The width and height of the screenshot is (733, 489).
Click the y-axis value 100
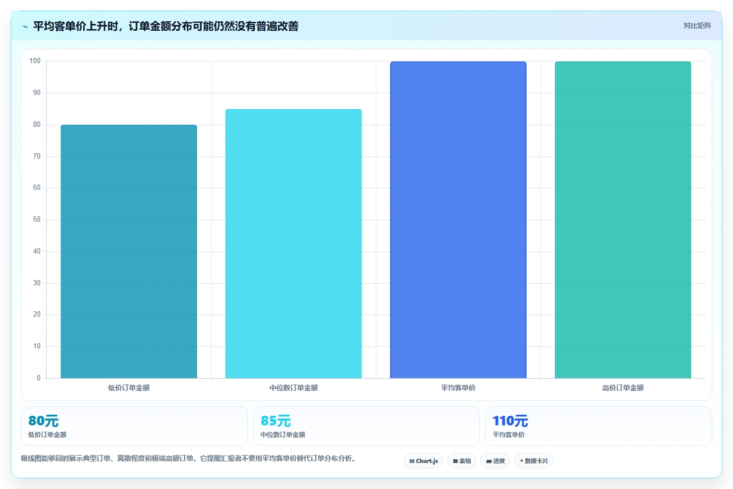tap(35, 61)
